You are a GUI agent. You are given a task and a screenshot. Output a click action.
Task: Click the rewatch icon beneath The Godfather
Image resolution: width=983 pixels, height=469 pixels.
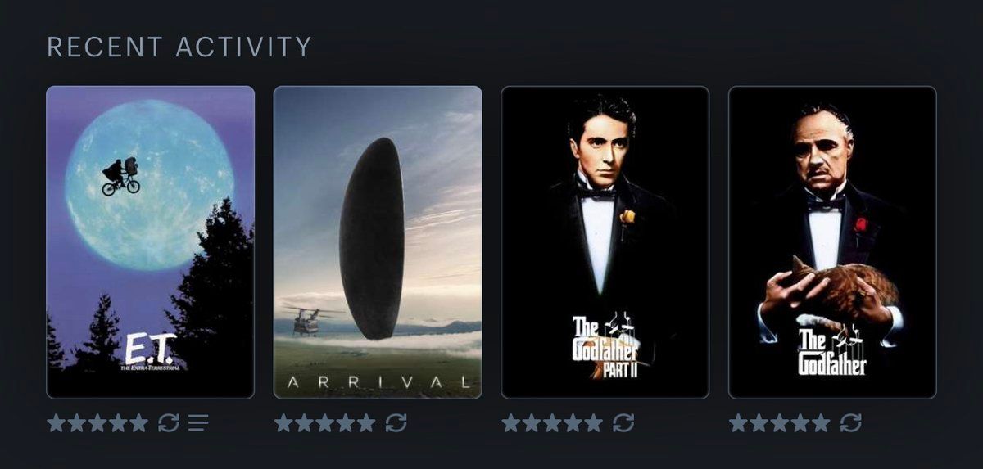pyautogui.click(x=850, y=422)
